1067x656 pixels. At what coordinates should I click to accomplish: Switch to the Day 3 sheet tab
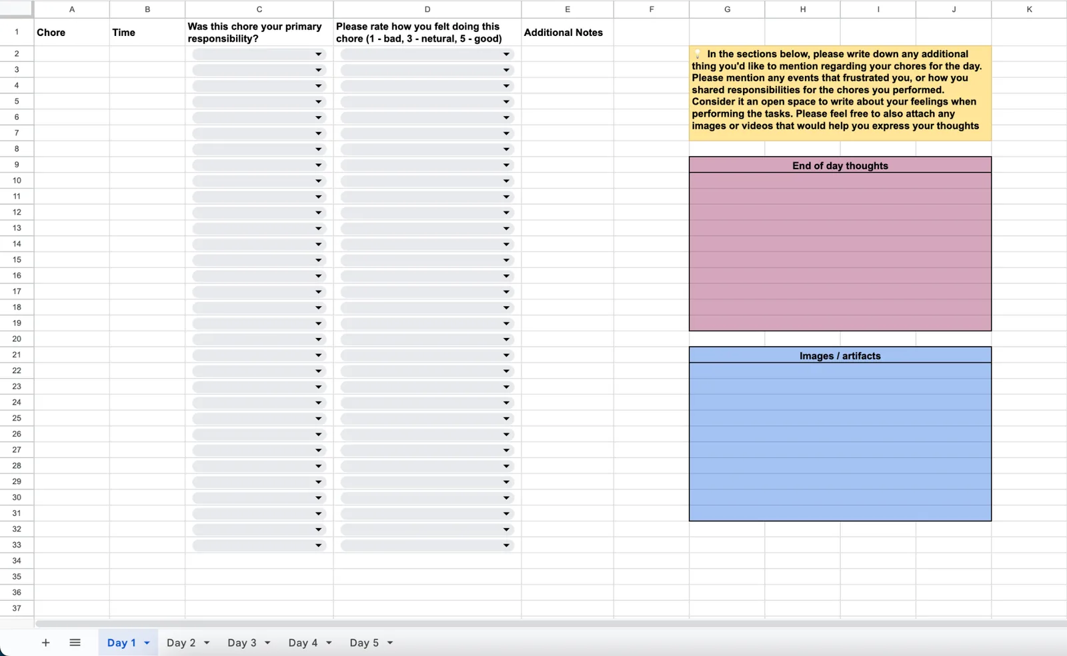(x=241, y=643)
